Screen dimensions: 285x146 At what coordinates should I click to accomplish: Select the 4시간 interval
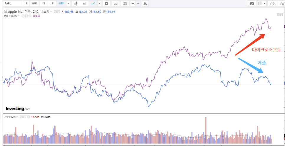[x=61, y=4]
